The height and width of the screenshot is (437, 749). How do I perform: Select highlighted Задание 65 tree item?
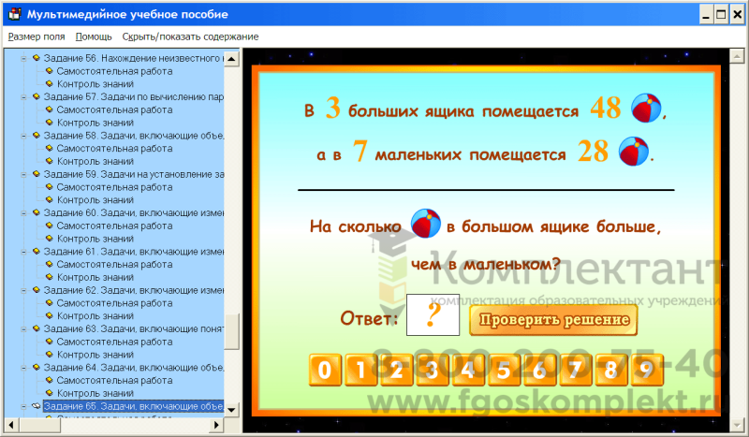click(x=133, y=406)
